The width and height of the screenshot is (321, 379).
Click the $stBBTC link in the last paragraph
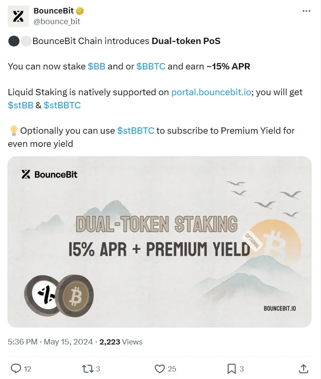(135, 131)
